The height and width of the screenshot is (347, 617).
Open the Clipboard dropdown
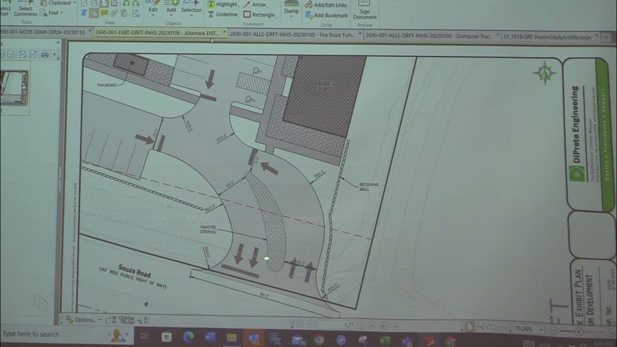[x=59, y=3]
